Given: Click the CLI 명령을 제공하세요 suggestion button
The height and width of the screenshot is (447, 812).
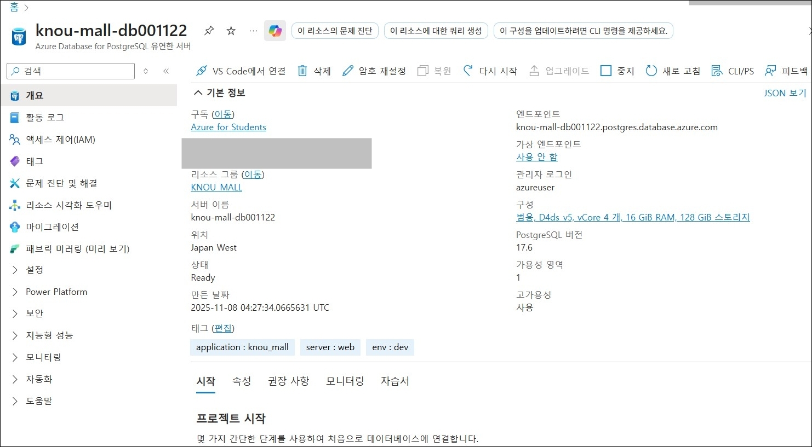Looking at the screenshot, I should click(584, 31).
